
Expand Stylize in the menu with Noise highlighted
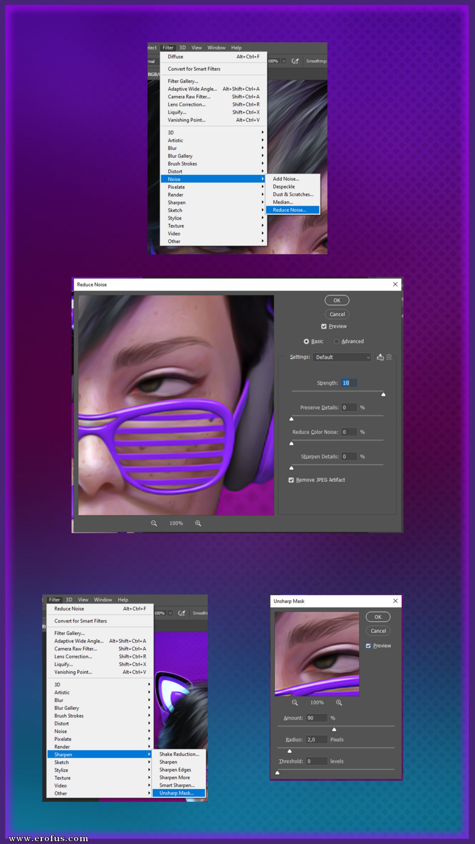click(x=214, y=218)
